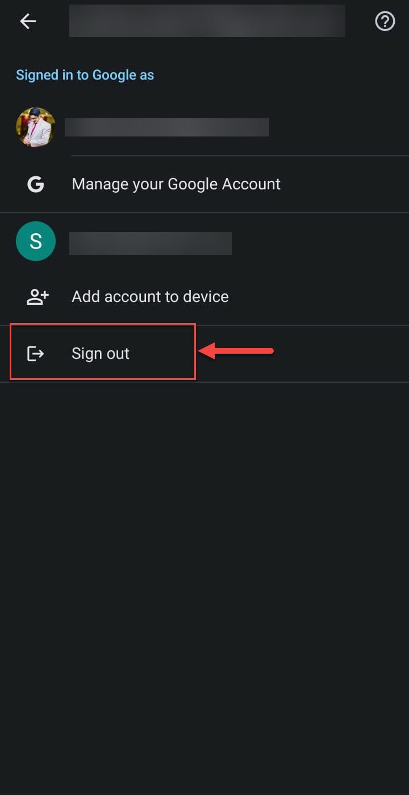Click inside the red highlighted Sign out box
This screenshot has height=795, width=409.
pos(103,351)
